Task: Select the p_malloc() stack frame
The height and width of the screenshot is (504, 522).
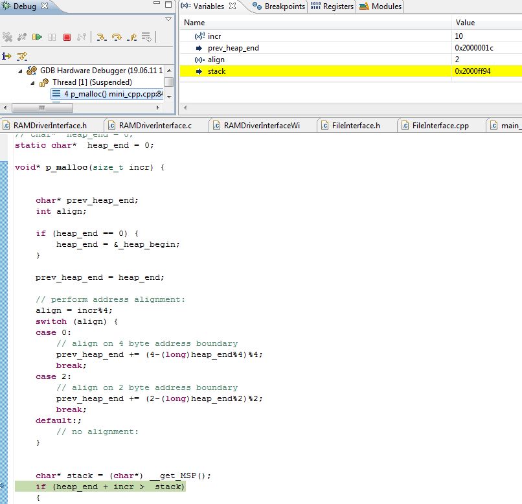Action: tap(108, 94)
